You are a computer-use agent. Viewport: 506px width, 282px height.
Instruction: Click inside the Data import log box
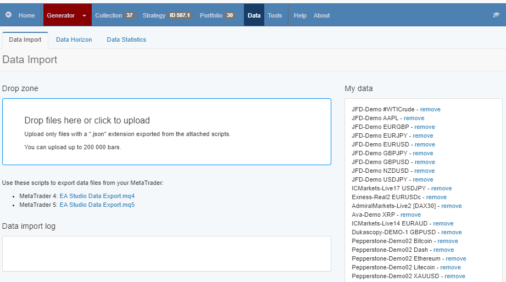pyautogui.click(x=166, y=253)
